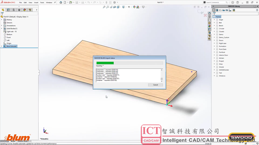Expand the Kitchen library folder
The width and height of the screenshot is (259, 145).
click(214, 58)
